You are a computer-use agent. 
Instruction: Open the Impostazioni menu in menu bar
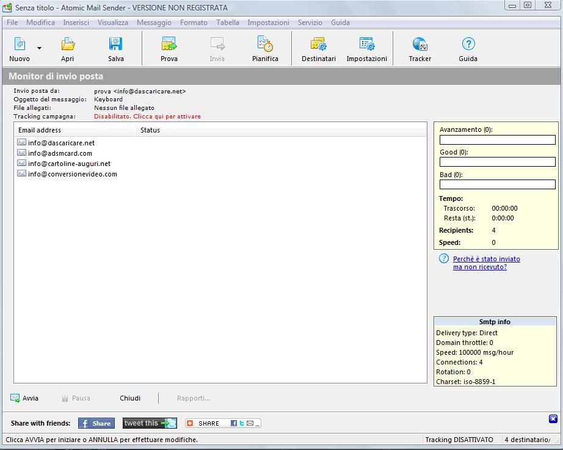point(268,22)
